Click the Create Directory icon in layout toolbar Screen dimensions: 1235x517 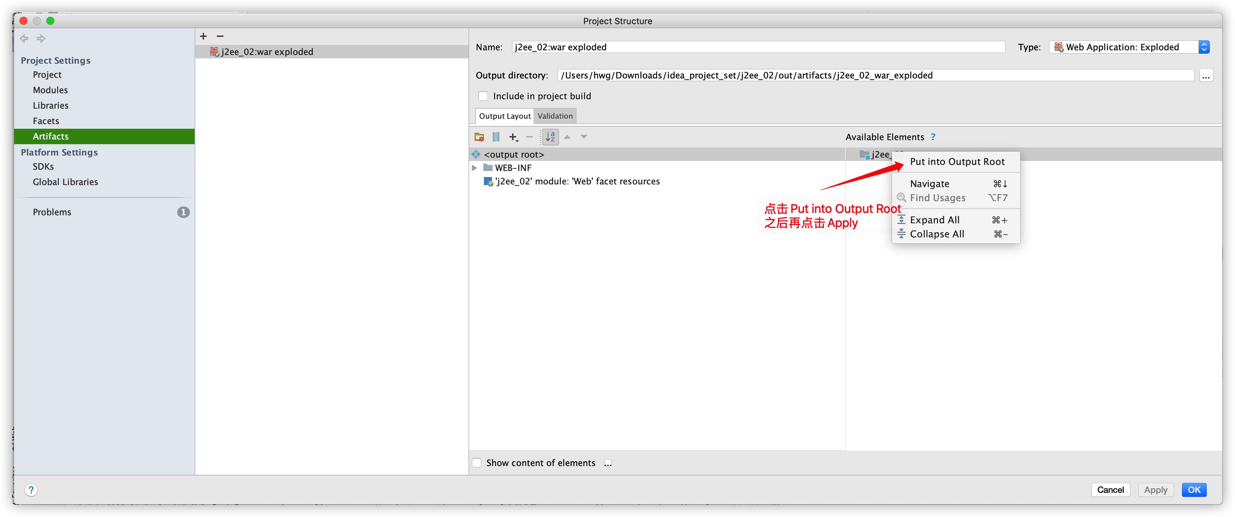[479, 137]
